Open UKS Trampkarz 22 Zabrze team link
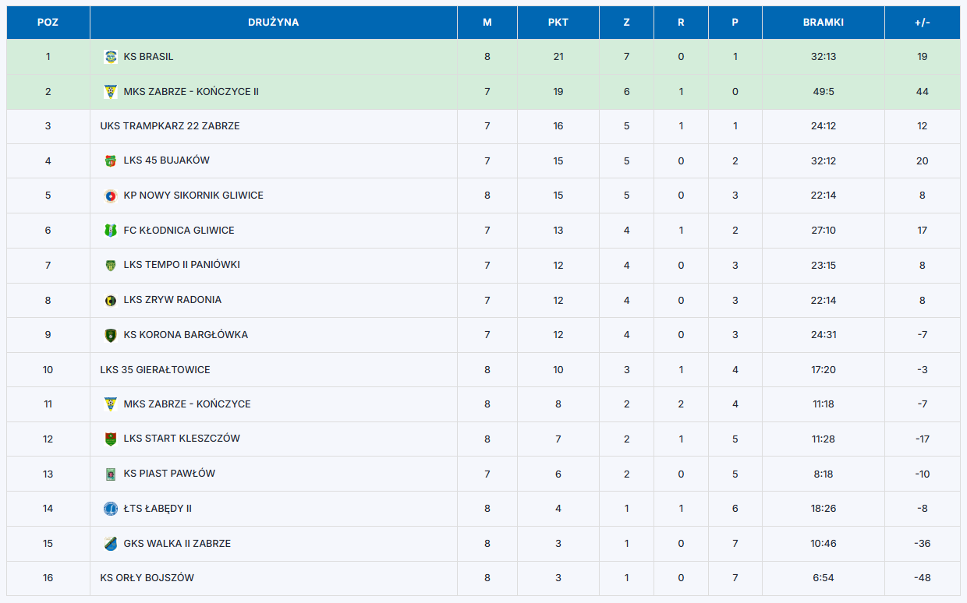Viewport: 967px width, 603px height. pos(170,126)
